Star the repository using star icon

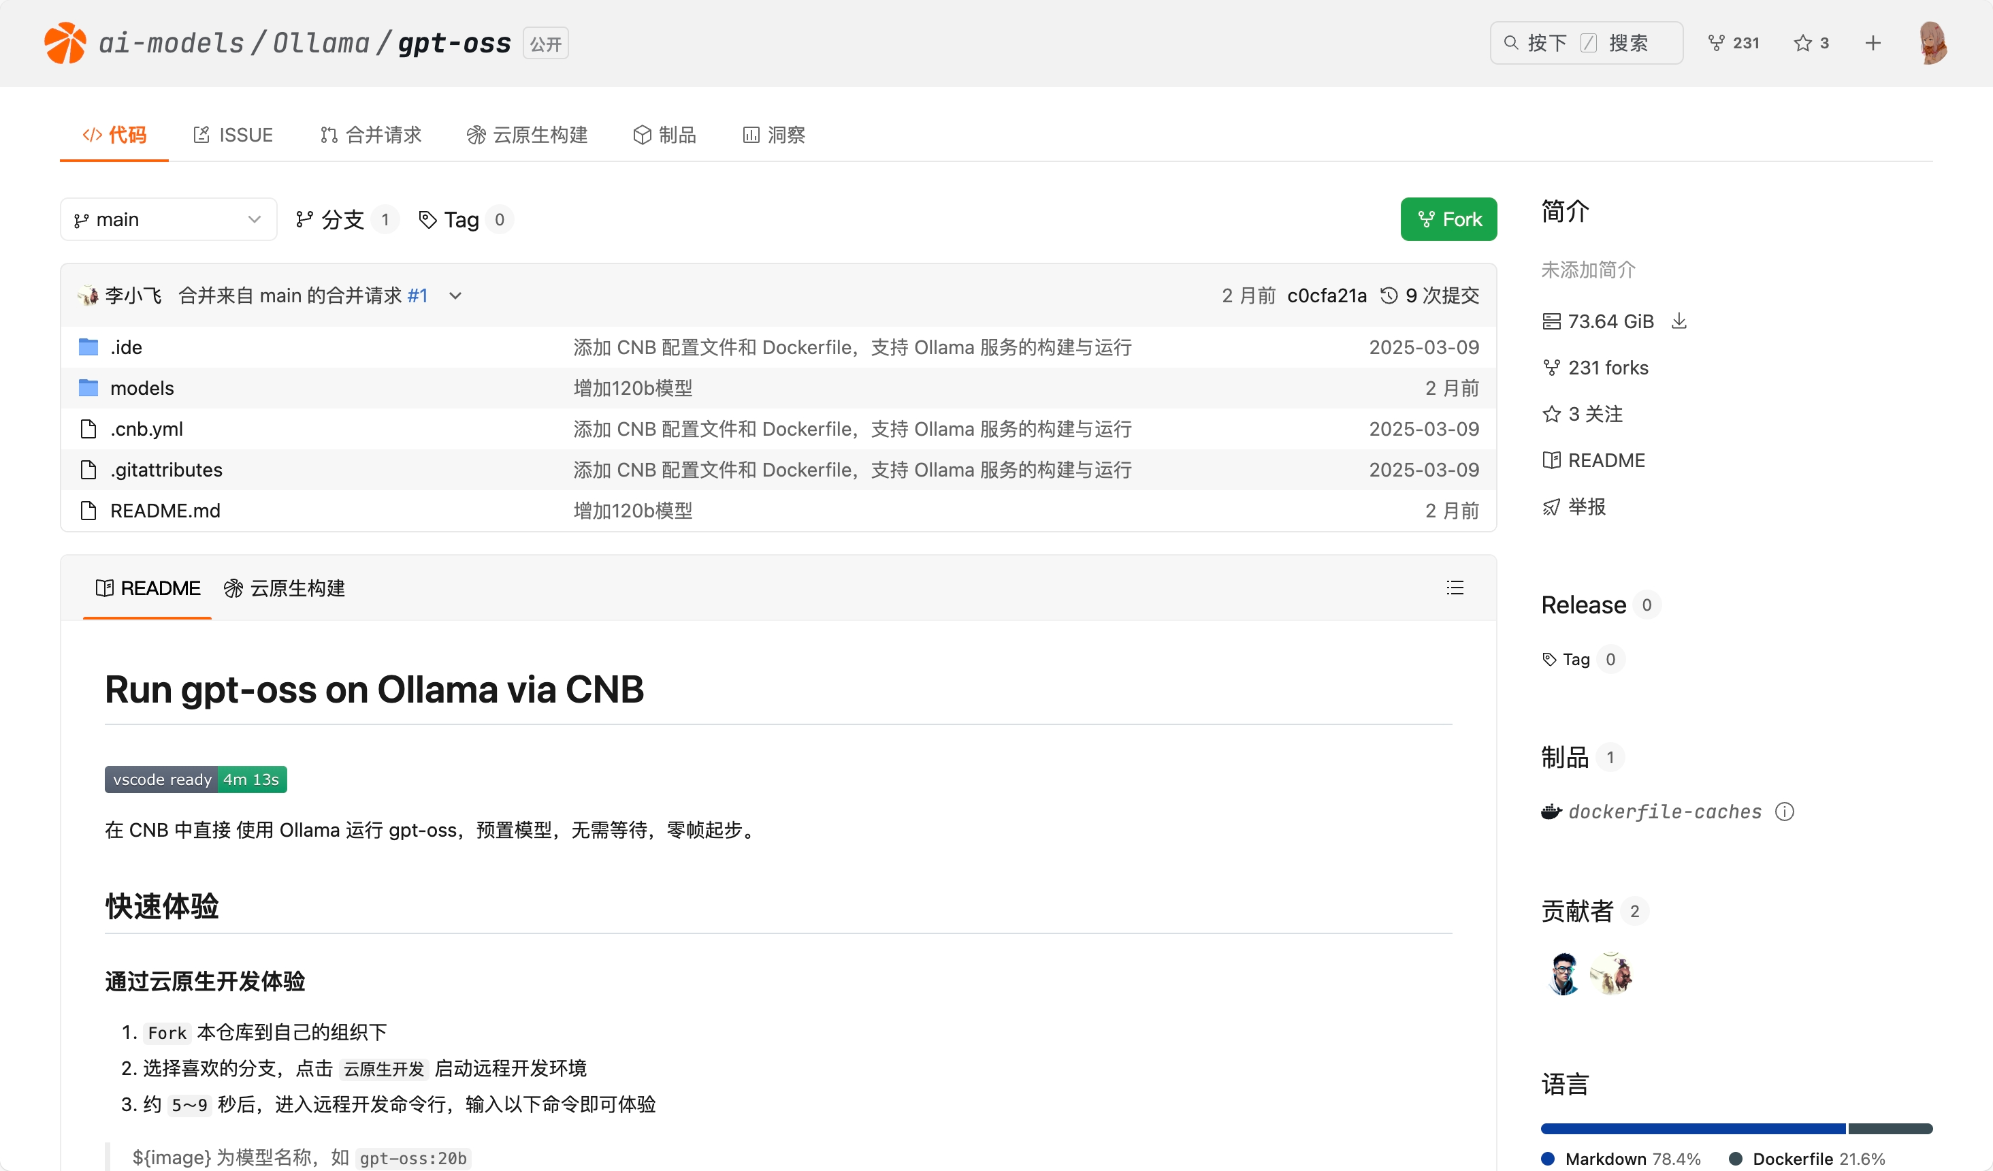[1802, 43]
